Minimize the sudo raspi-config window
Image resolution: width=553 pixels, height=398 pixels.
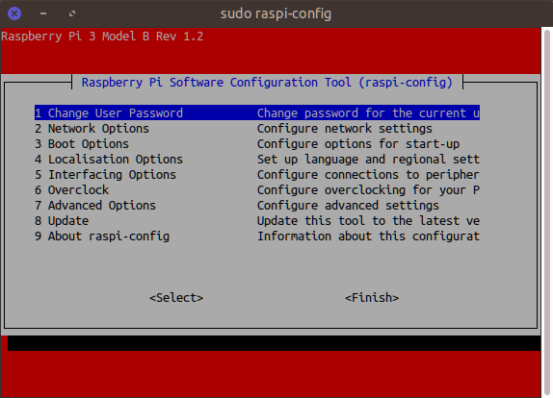(x=43, y=13)
